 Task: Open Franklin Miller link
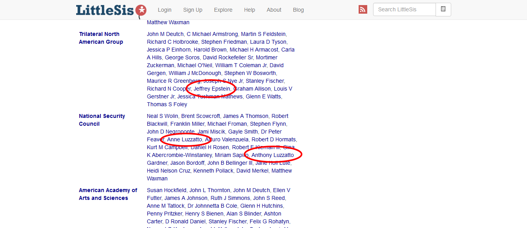(x=187, y=124)
